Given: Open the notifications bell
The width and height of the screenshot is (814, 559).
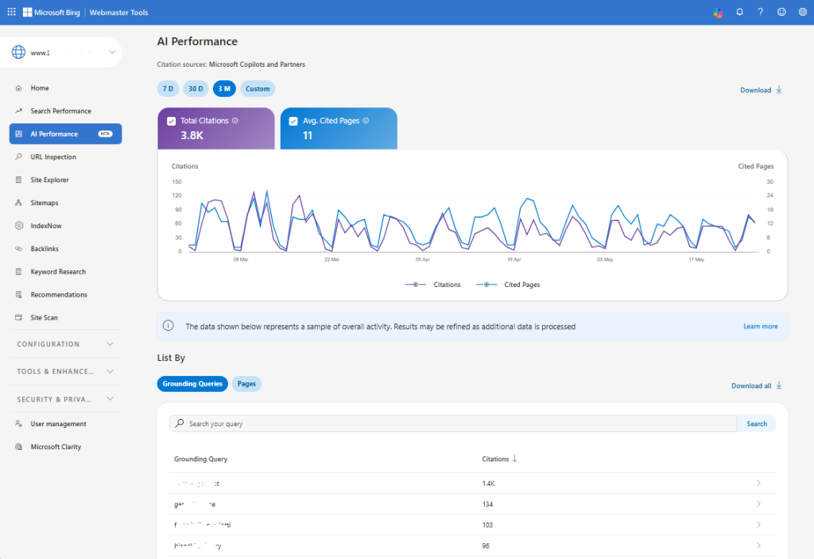Looking at the screenshot, I should click(x=740, y=12).
